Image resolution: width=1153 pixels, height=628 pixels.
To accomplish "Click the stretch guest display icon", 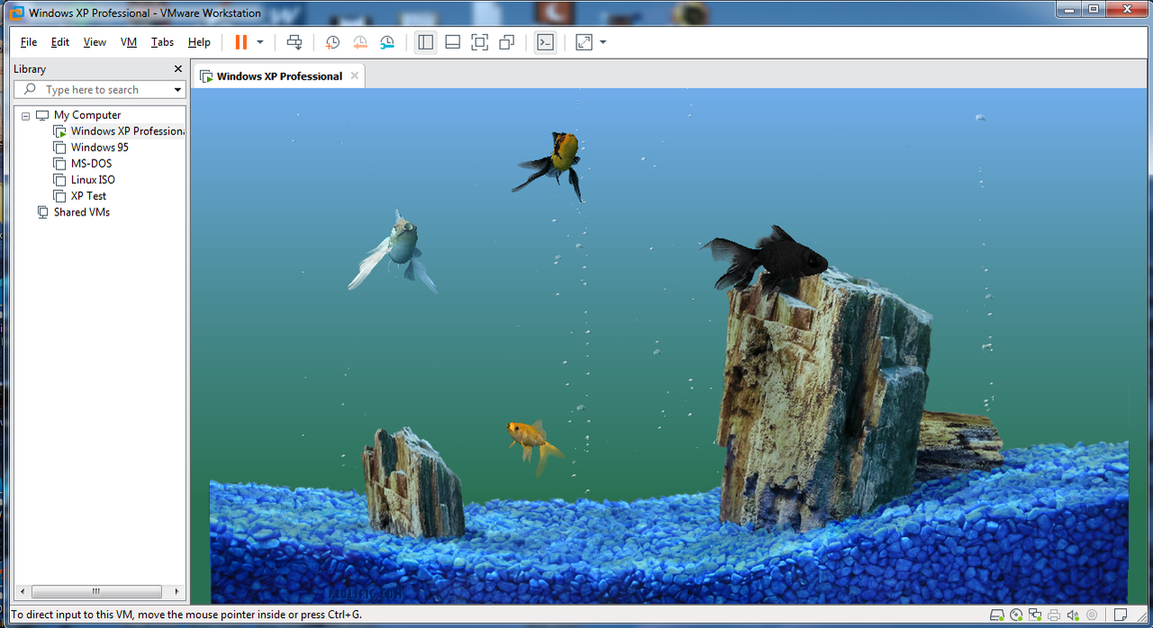I will (x=584, y=42).
